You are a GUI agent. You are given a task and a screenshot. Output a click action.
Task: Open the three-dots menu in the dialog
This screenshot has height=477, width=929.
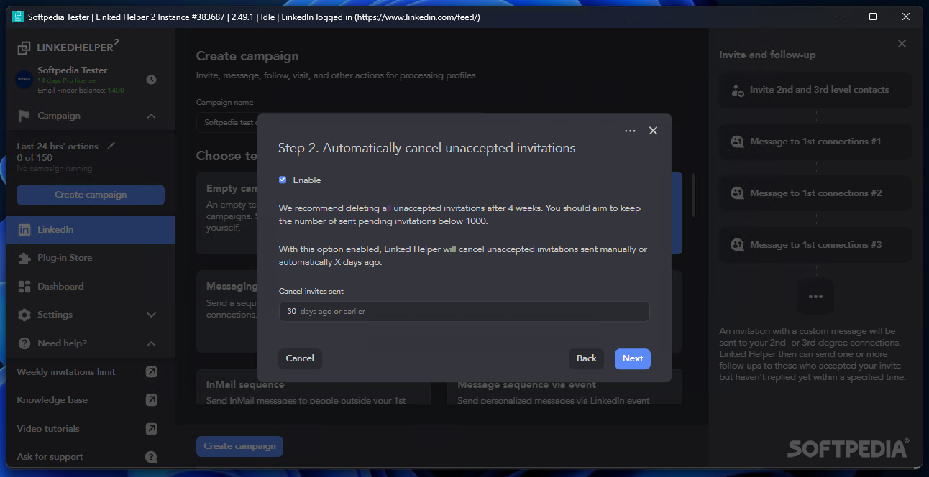[631, 131]
